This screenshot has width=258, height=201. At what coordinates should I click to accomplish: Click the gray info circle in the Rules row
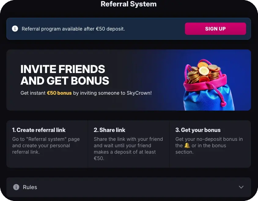(16, 187)
